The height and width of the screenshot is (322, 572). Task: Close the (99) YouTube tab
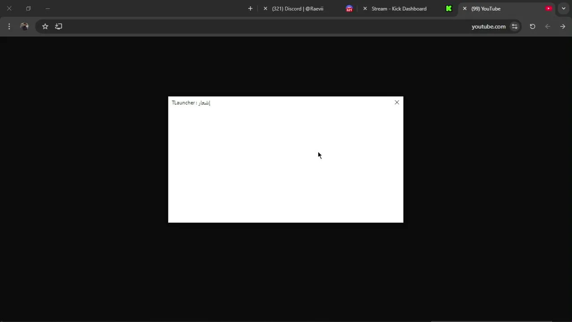point(465,8)
